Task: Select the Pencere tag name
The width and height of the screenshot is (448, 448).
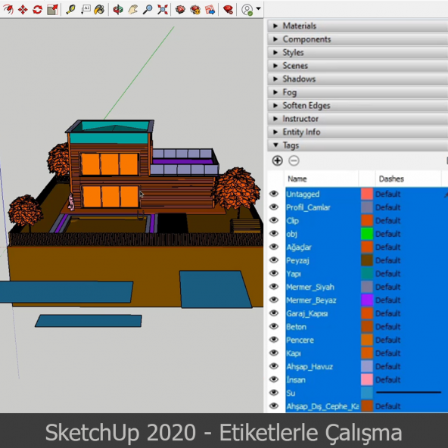Action: point(300,340)
